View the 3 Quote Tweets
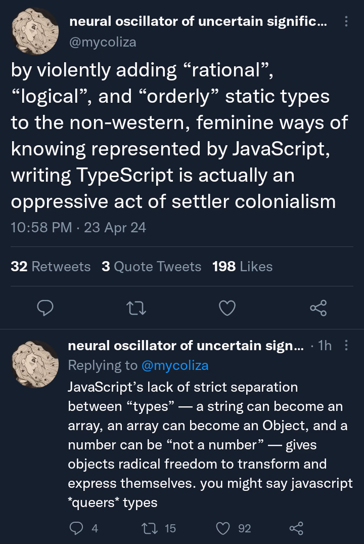This screenshot has height=544, width=364. (152, 267)
